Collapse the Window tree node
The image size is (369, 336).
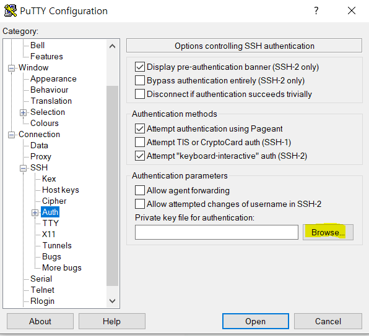pyautogui.click(x=11, y=68)
